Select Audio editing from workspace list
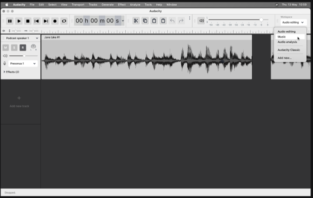Viewport: 313px width, 198px height. (x=290, y=31)
